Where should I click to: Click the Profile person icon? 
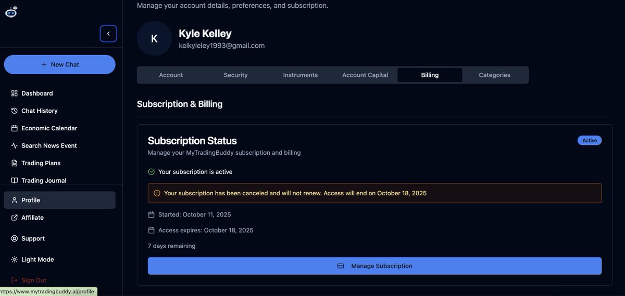click(x=15, y=200)
